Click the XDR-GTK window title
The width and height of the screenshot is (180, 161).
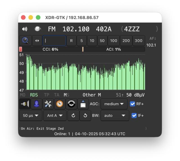72,17
